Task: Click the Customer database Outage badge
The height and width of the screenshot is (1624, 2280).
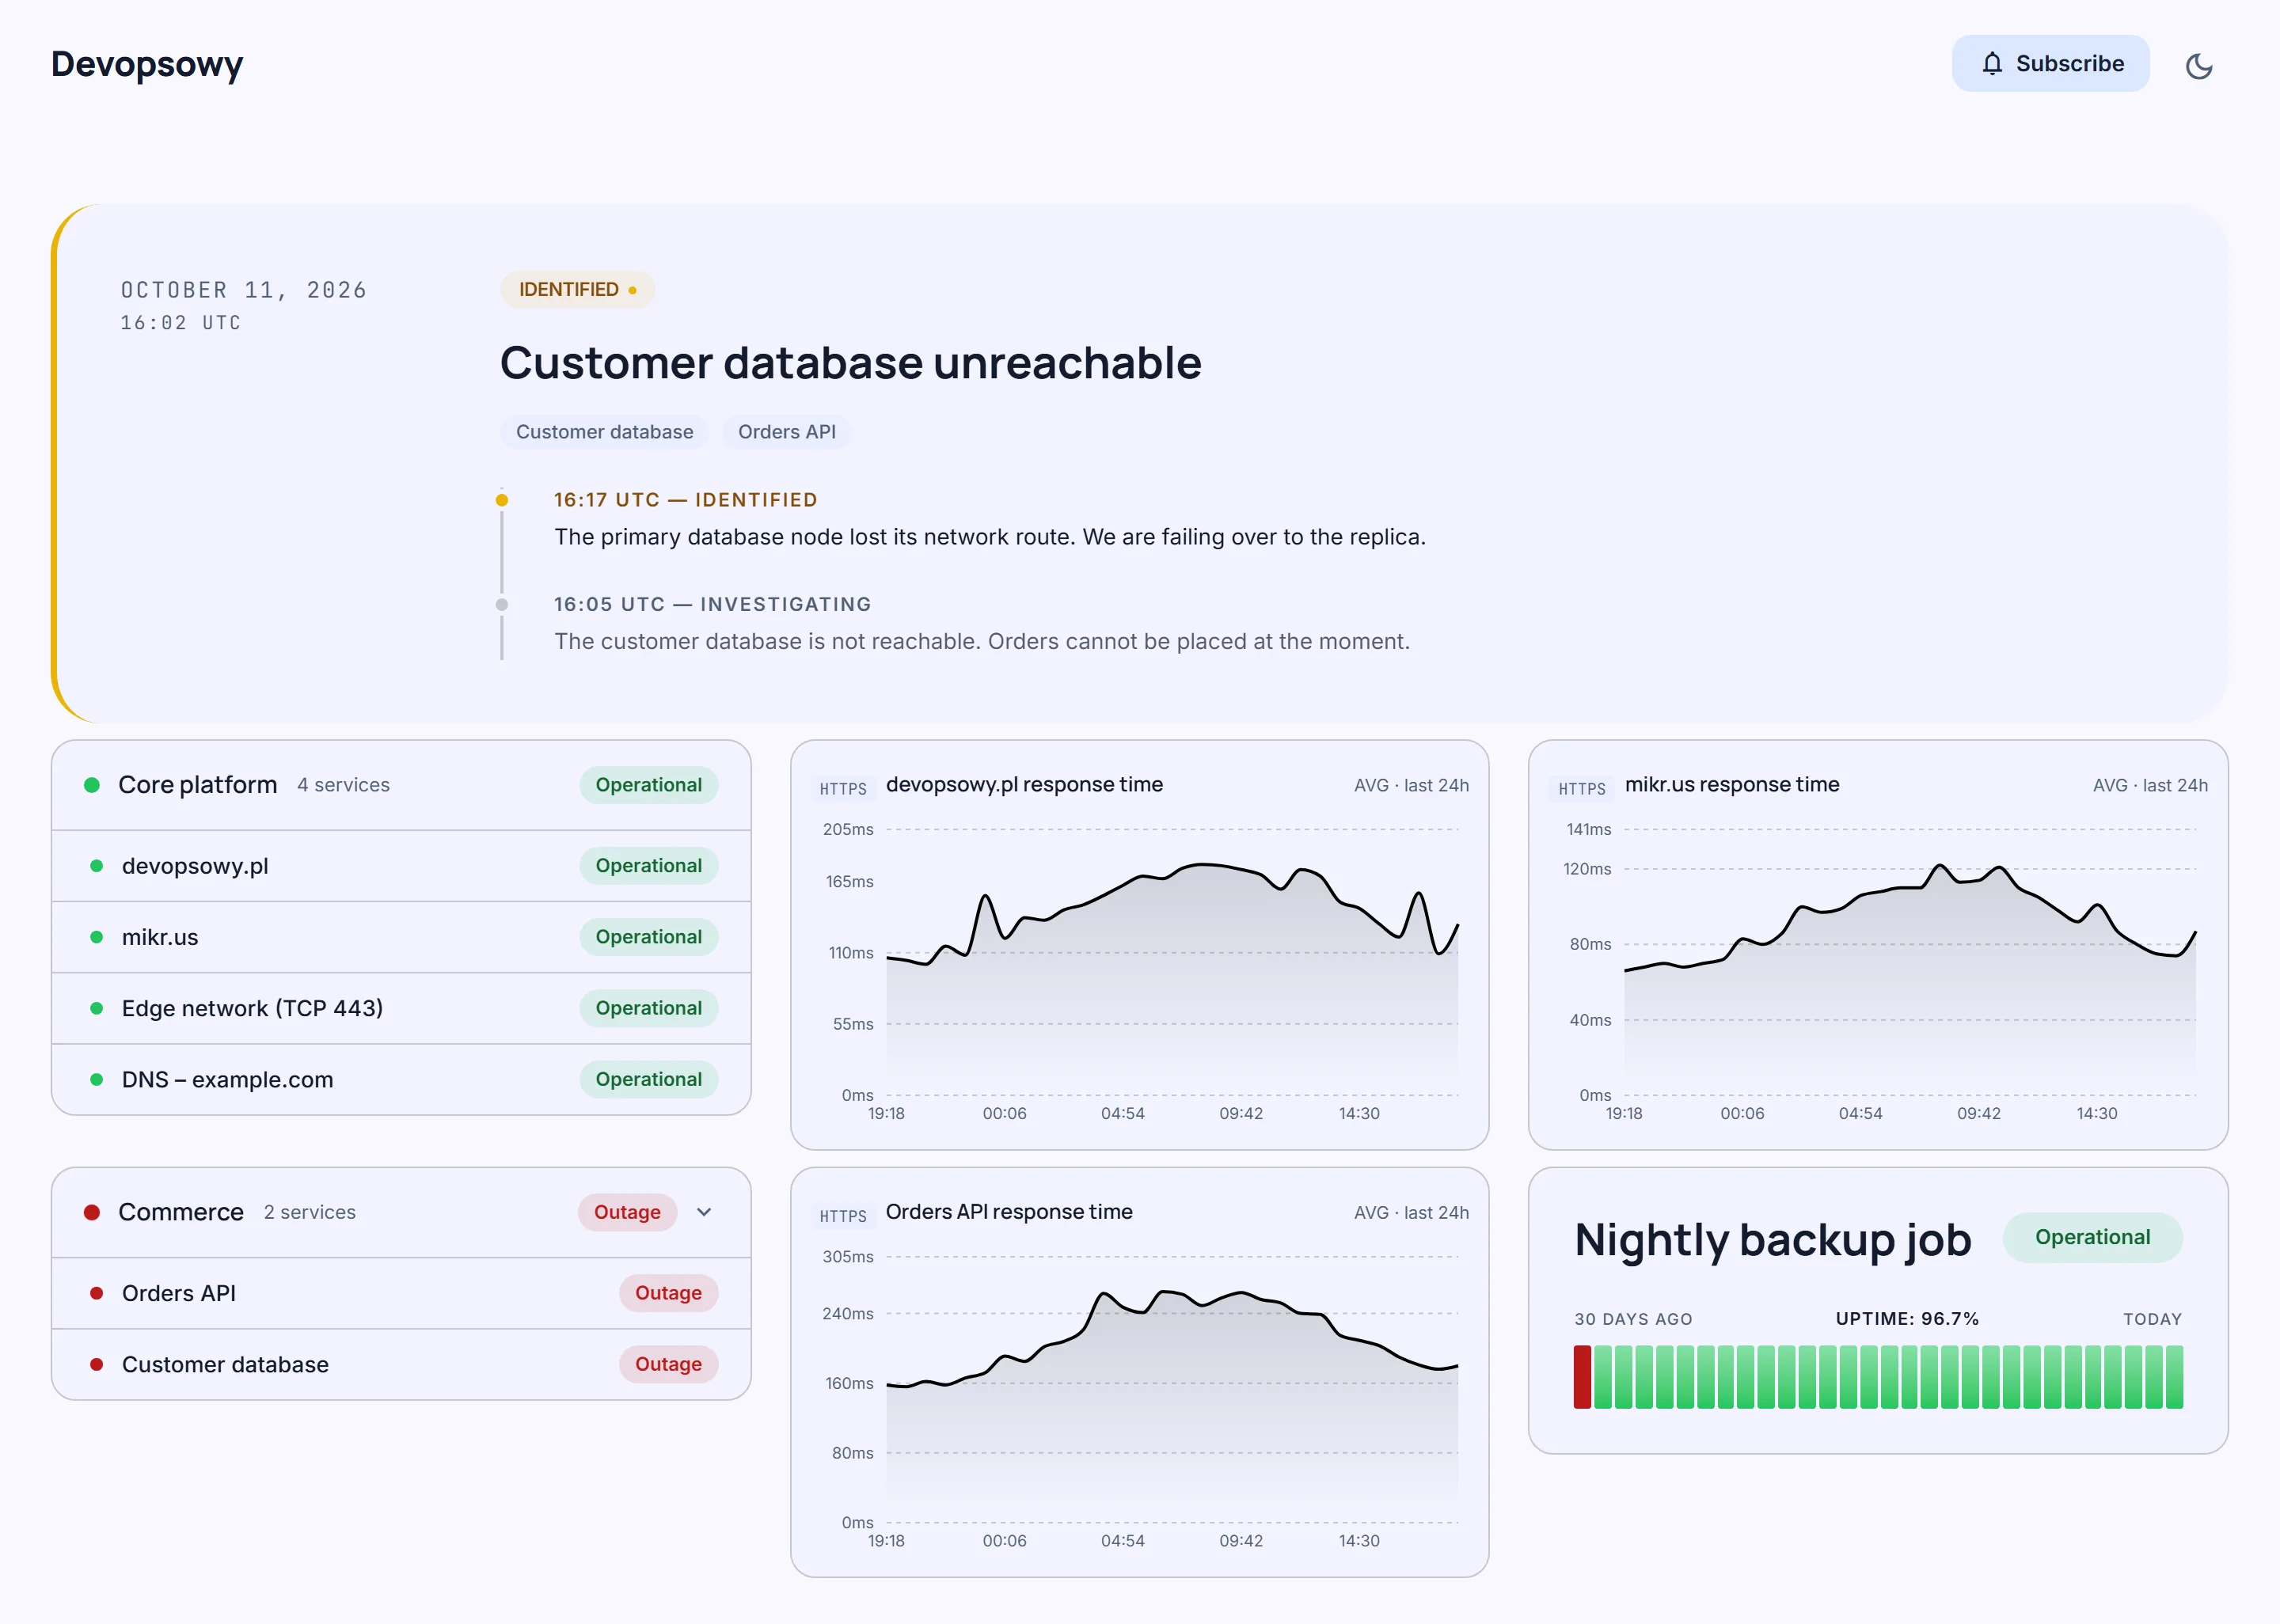Action: click(668, 1364)
